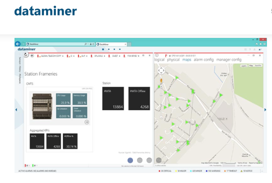272x183 pixels.
Task: Click the 429 MINOR alarm counter
Action: [196, 171]
